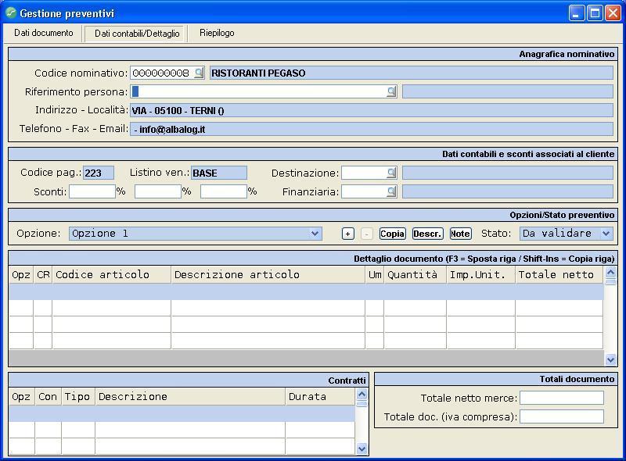Click the Finanziaria search icon
626x461 pixels.
pyautogui.click(x=391, y=191)
